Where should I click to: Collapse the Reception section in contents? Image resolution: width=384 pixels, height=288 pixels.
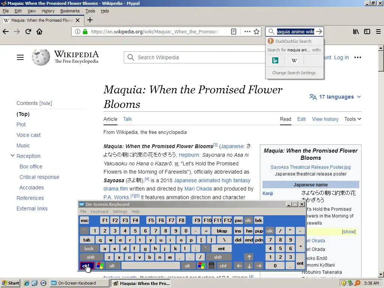click(12, 156)
